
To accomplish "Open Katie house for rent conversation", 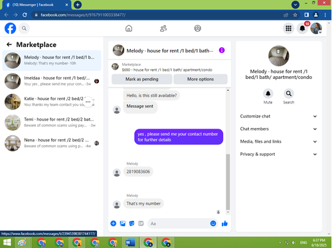I will [52, 101].
